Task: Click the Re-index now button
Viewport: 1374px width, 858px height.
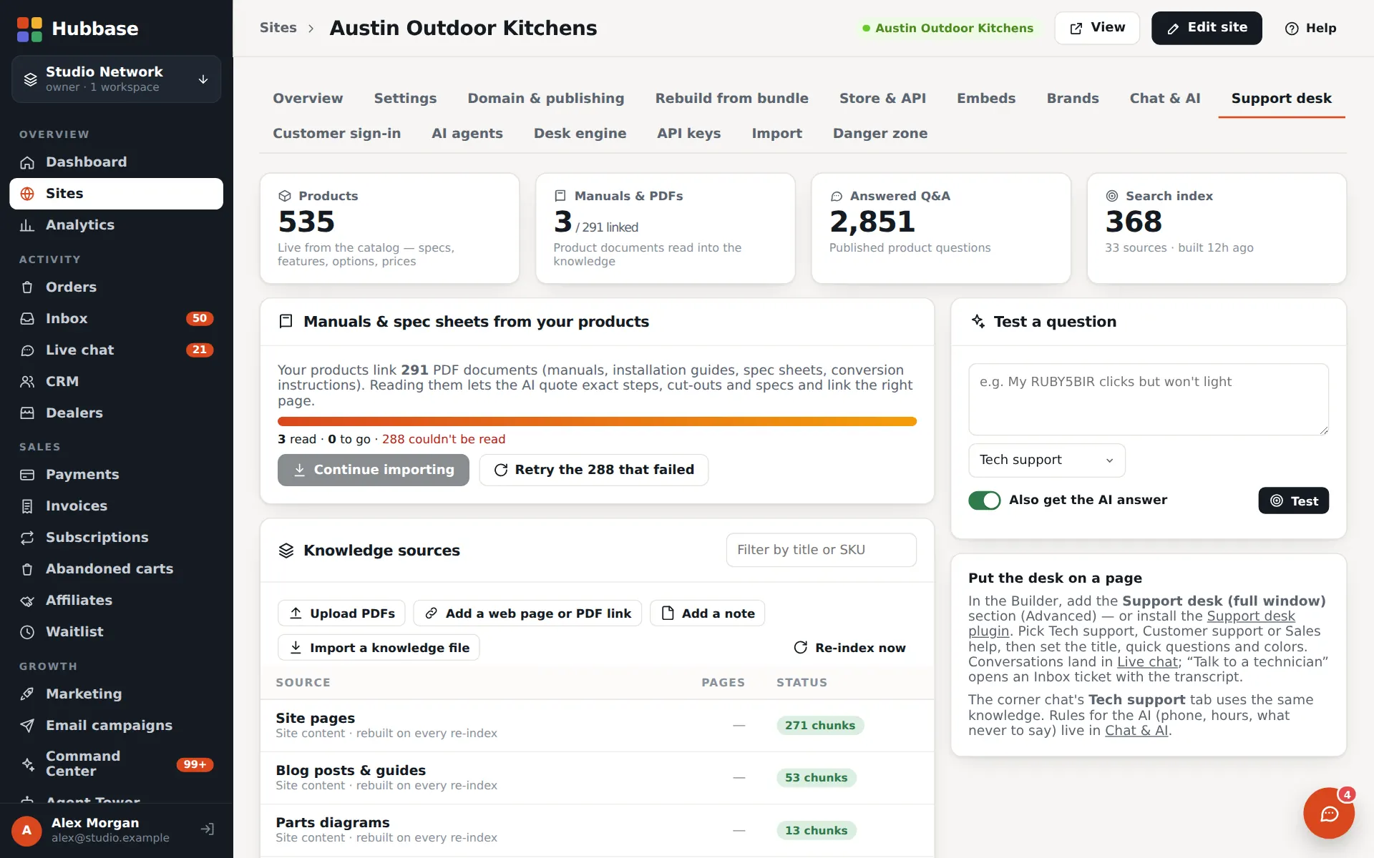Action: coord(850,648)
